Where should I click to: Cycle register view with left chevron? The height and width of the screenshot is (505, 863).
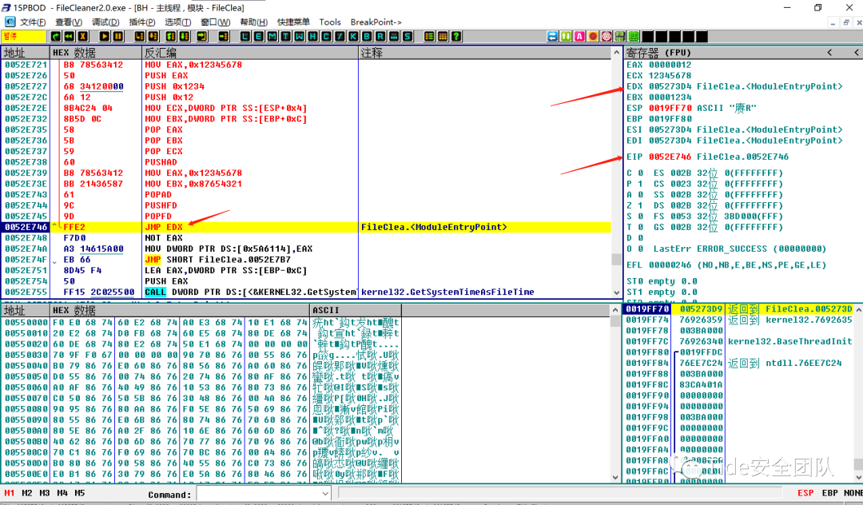(x=829, y=53)
